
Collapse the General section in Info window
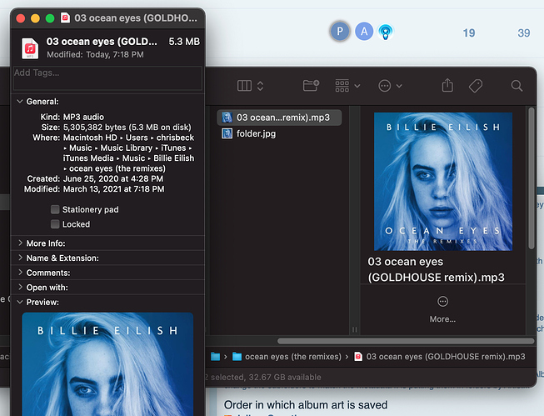20,102
